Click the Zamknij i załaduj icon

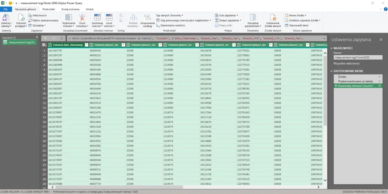tap(6, 17)
